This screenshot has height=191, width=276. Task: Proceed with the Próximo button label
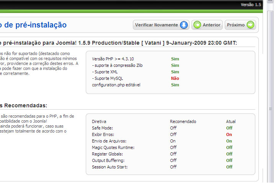[236, 25]
